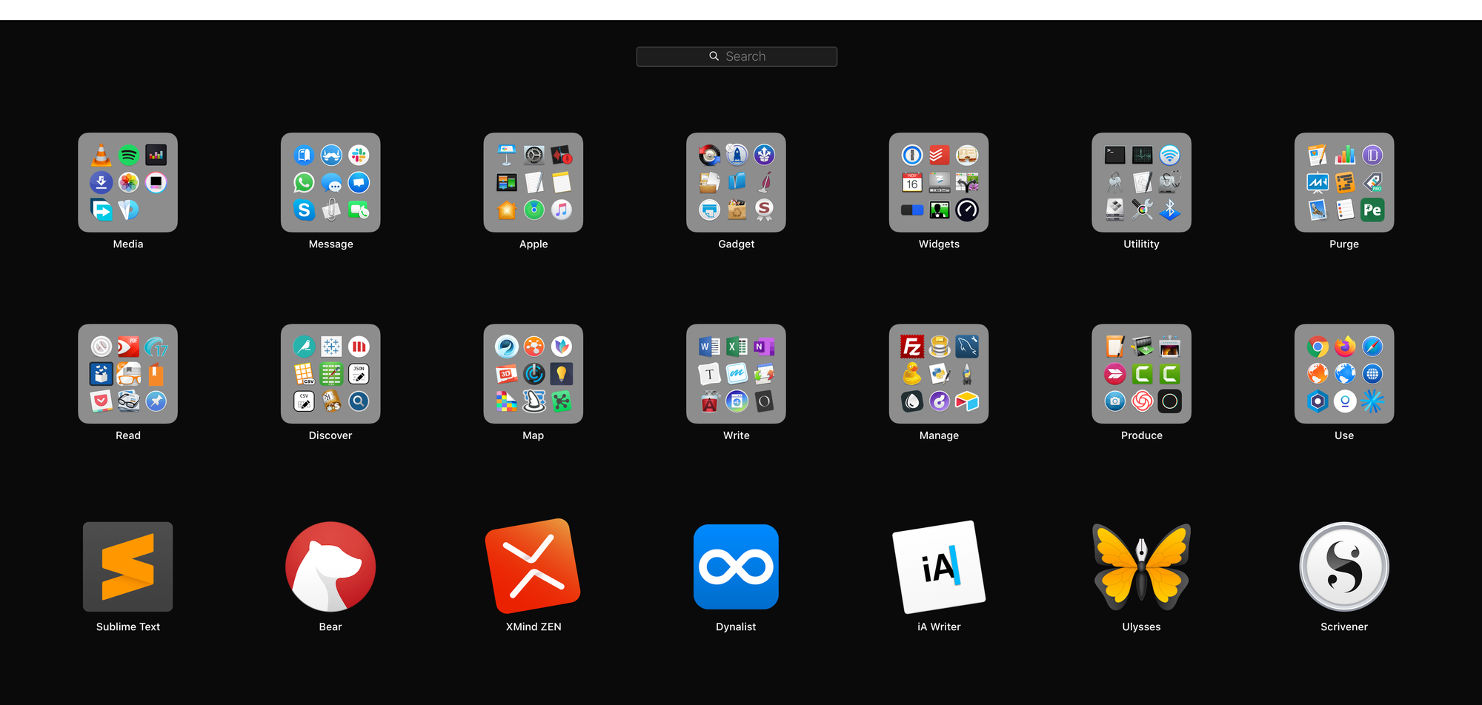Click the Utilitity folder label

tap(1141, 244)
